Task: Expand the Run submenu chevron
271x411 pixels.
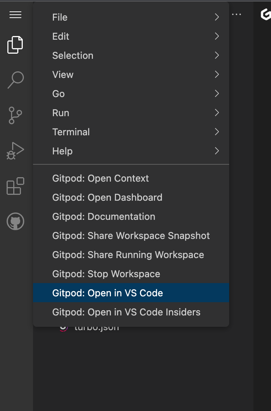Action: coord(217,112)
